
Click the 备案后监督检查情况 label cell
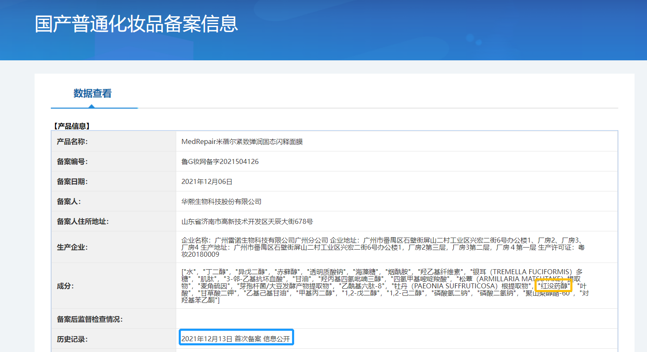[114, 319]
